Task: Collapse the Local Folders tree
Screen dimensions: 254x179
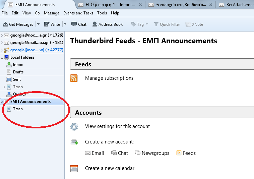Action: 2,58
